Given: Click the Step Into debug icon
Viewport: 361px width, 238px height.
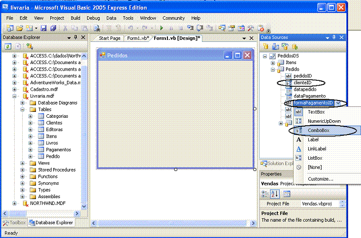Looking at the screenshot, I should click(190, 28).
